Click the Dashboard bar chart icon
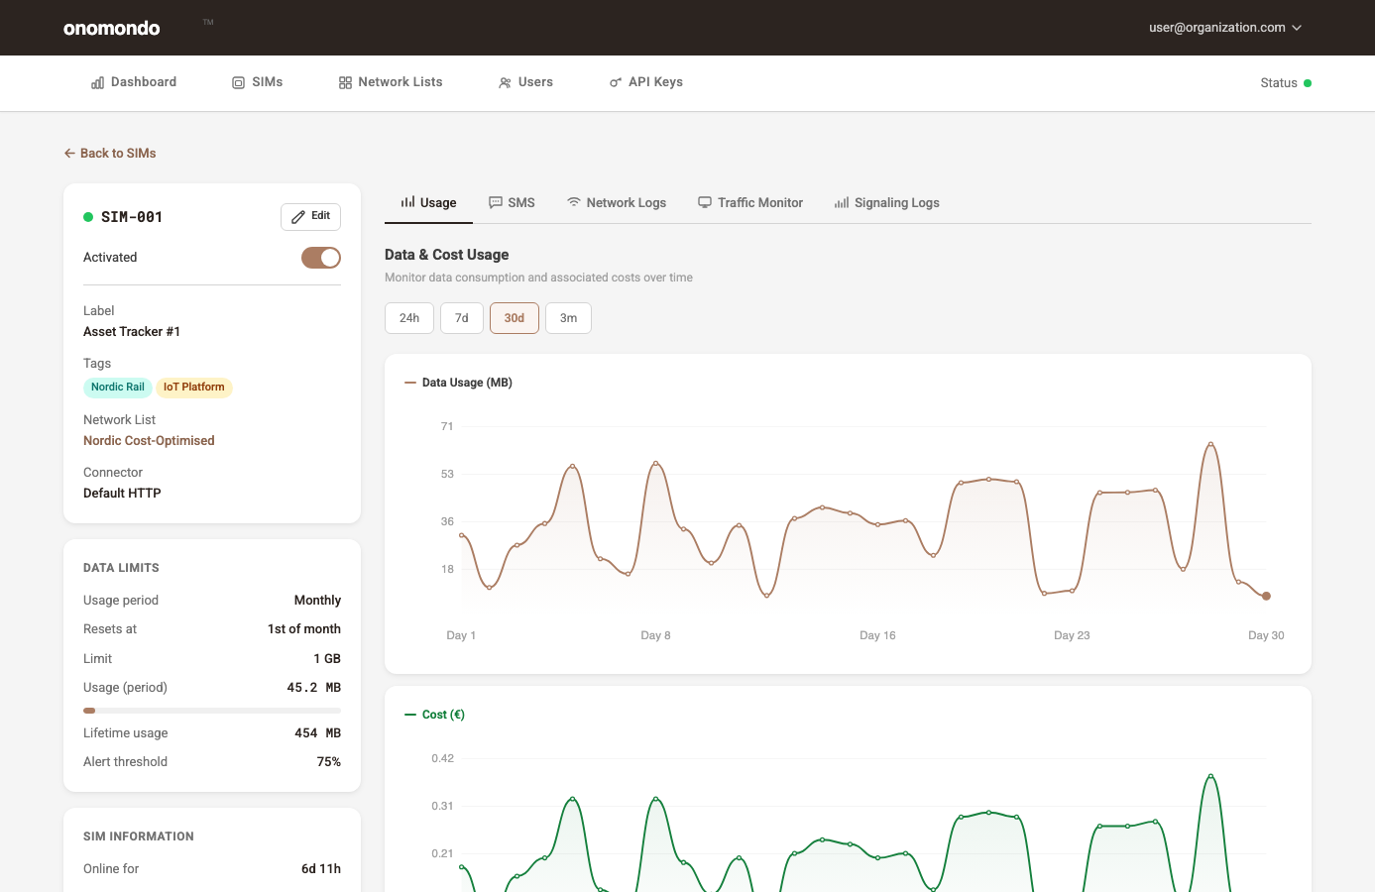 pos(97,83)
